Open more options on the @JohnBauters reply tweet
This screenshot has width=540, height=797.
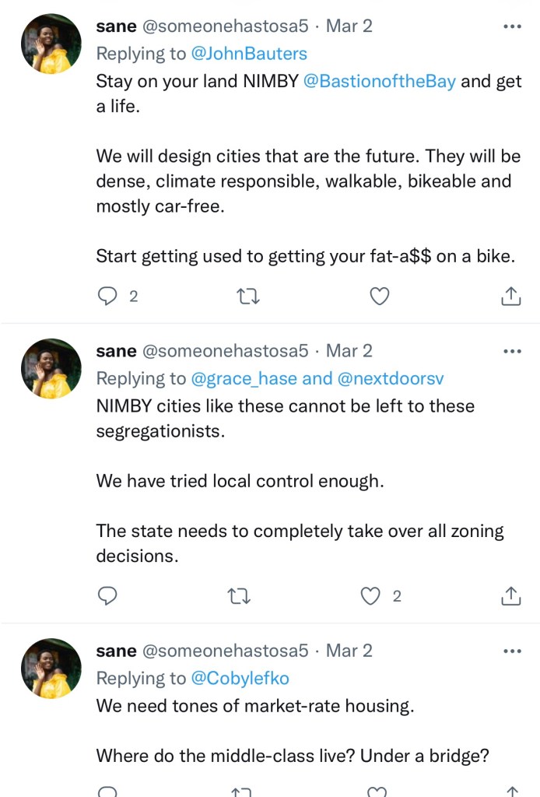[x=512, y=26]
